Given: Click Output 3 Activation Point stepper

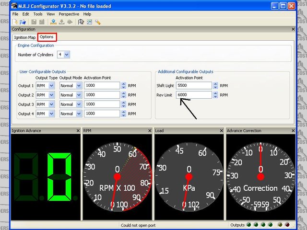Looking at the screenshot, I should pyautogui.click(x=123, y=104).
